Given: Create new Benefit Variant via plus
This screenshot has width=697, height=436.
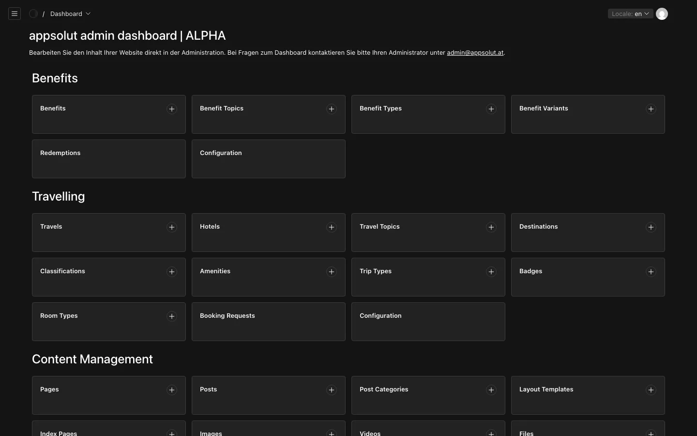Looking at the screenshot, I should (x=651, y=109).
